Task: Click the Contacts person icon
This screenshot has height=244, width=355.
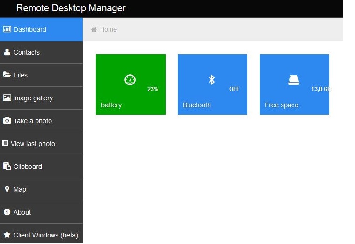Action: click(7, 52)
